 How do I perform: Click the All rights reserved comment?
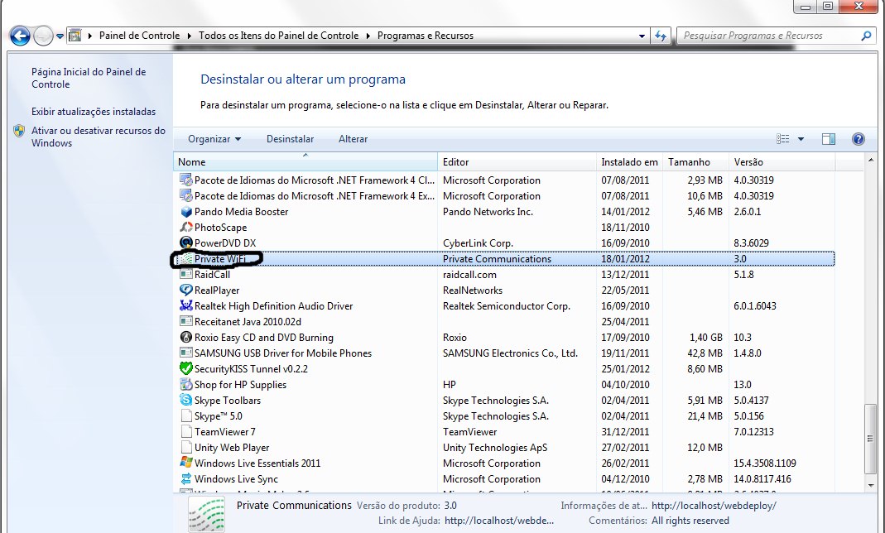[x=690, y=521]
